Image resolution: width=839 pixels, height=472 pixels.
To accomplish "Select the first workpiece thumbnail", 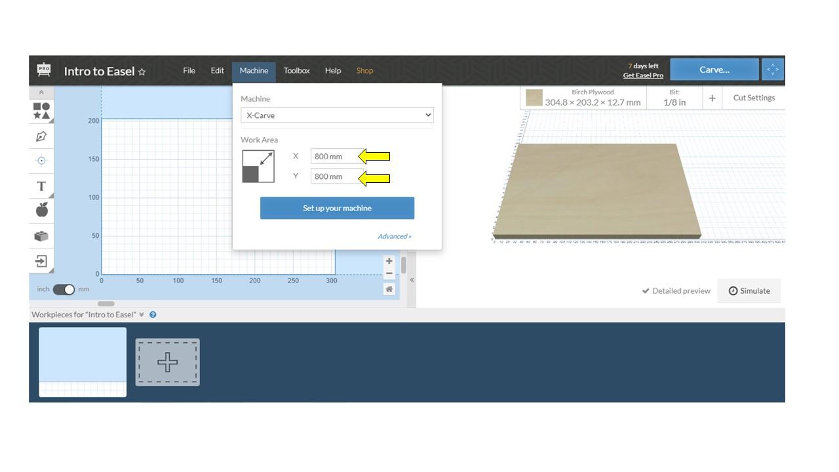I will point(83,362).
